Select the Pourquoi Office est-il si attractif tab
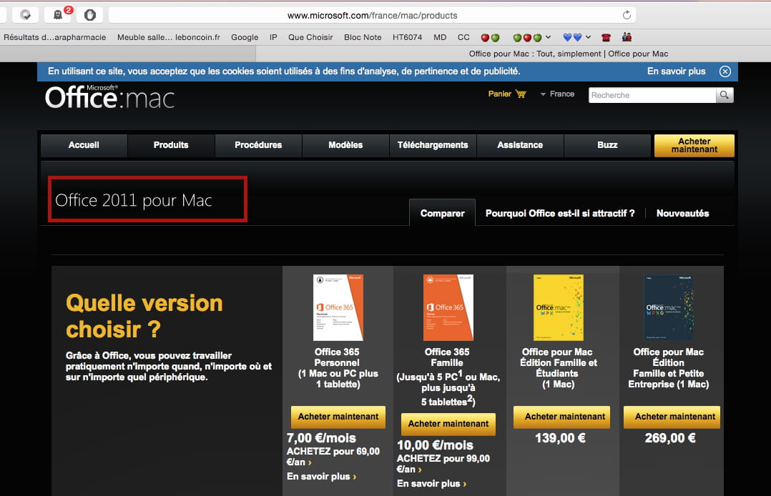This screenshot has width=771, height=496. 560,214
